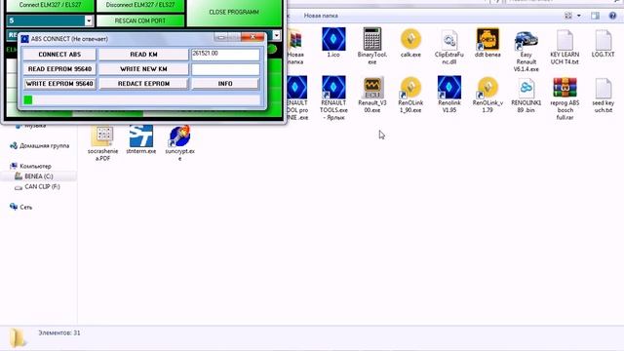Change Explorer view mode icon
624x351 pixels.
point(568,16)
